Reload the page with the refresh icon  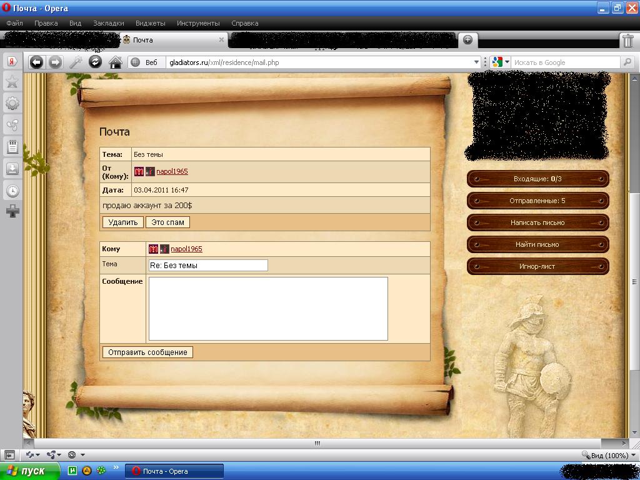[95, 62]
